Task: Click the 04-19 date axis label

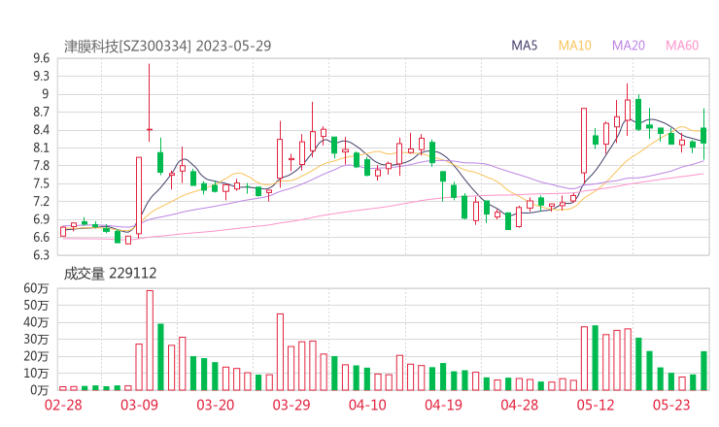Action: click(x=443, y=405)
